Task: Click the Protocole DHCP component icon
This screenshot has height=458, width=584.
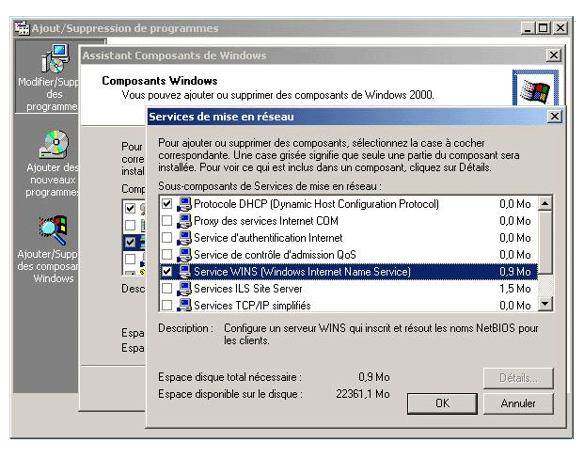Action: pos(184,204)
